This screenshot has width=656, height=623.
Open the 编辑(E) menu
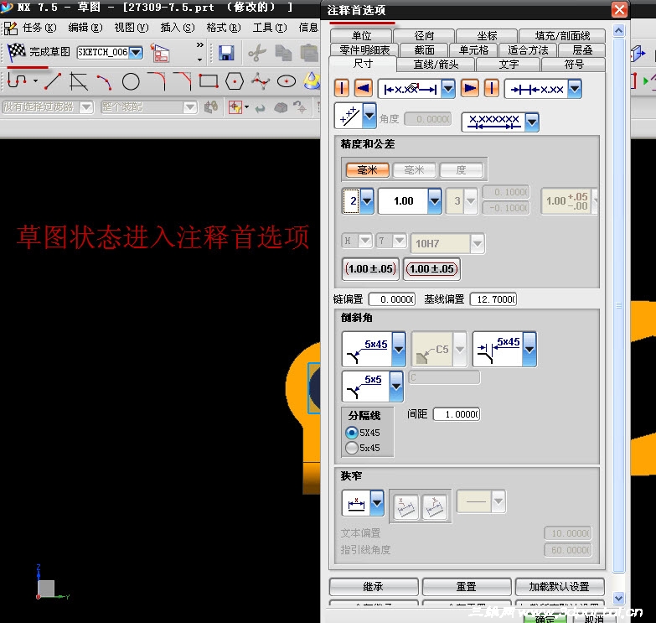pos(85,28)
